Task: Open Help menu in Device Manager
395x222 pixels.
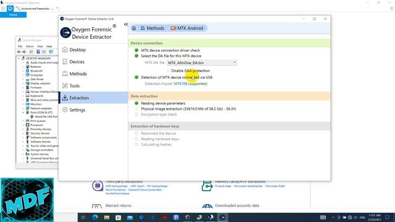Action: 49,46
